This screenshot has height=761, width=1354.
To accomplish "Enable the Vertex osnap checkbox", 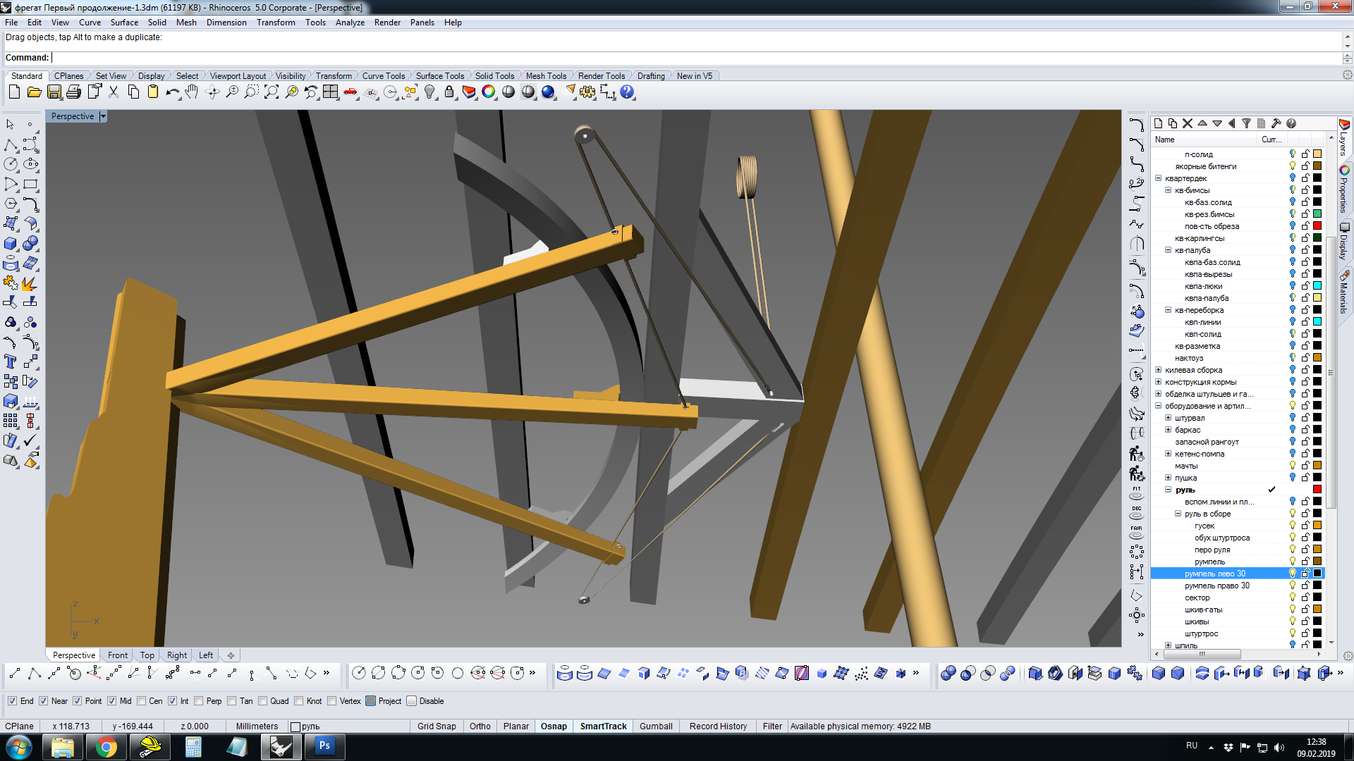I will (331, 701).
